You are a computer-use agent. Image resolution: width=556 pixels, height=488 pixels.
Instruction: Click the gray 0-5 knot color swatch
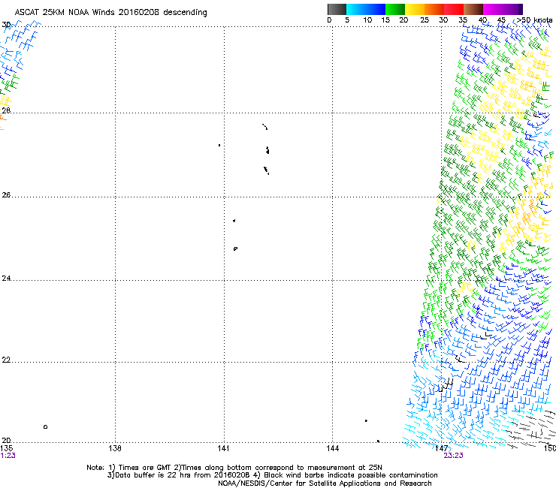[337, 9]
